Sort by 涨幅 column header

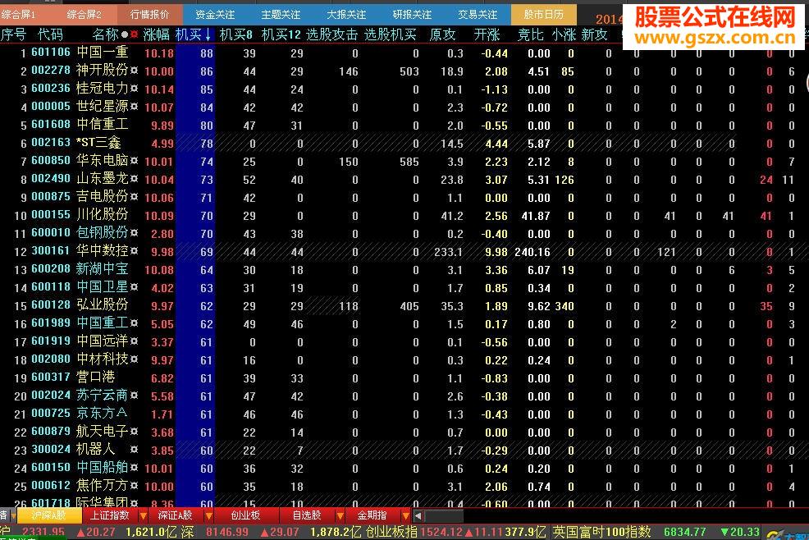pos(157,34)
